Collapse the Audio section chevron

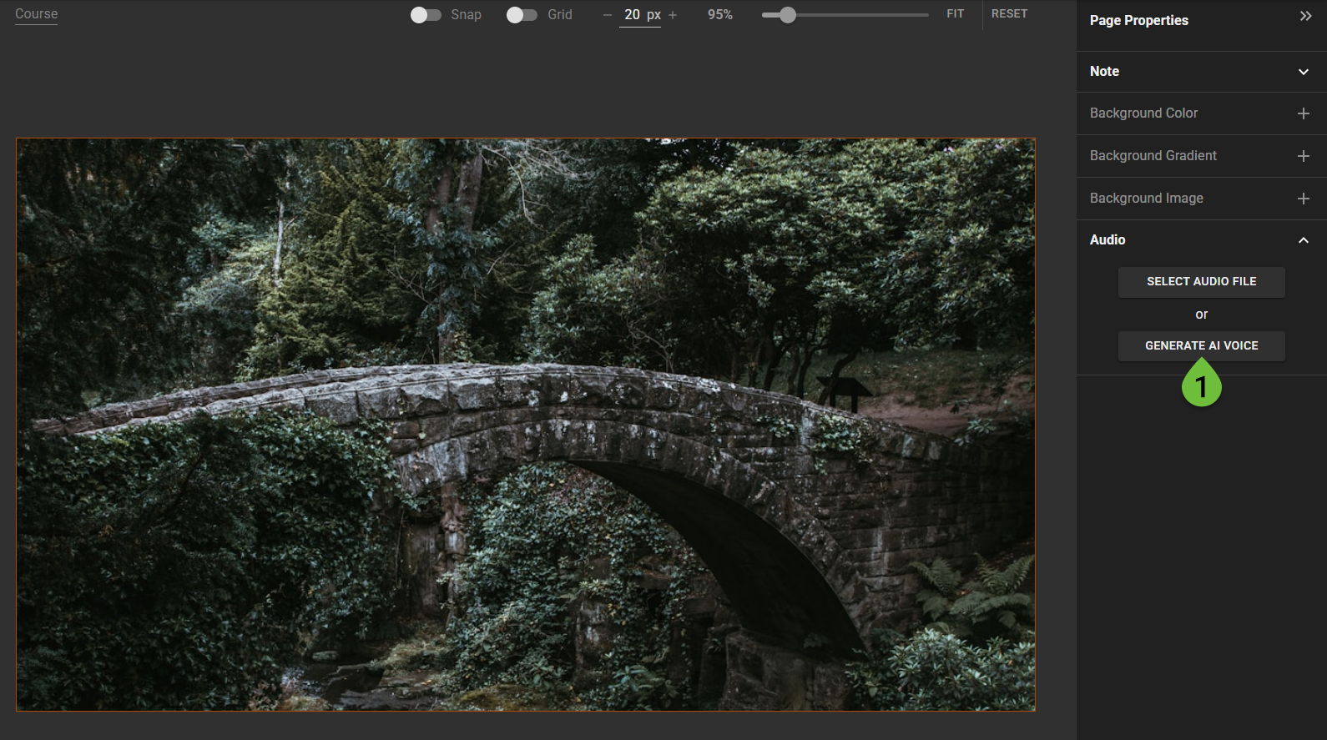click(x=1303, y=240)
